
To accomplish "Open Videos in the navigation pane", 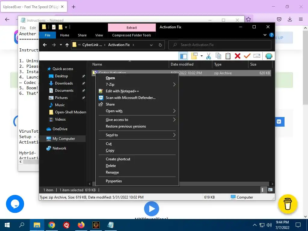I will coord(60,119).
